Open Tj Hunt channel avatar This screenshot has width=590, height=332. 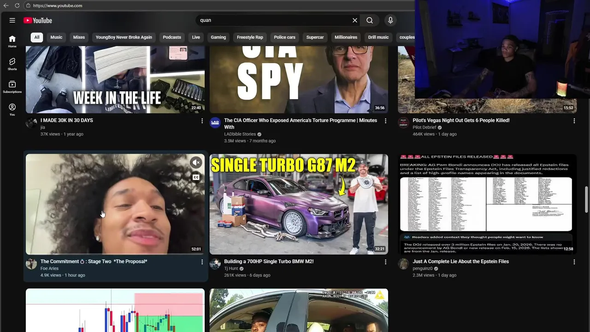point(215,264)
